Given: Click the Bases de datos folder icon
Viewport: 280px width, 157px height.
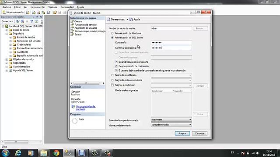Looking at the screenshot, I should [x=10, y=30].
